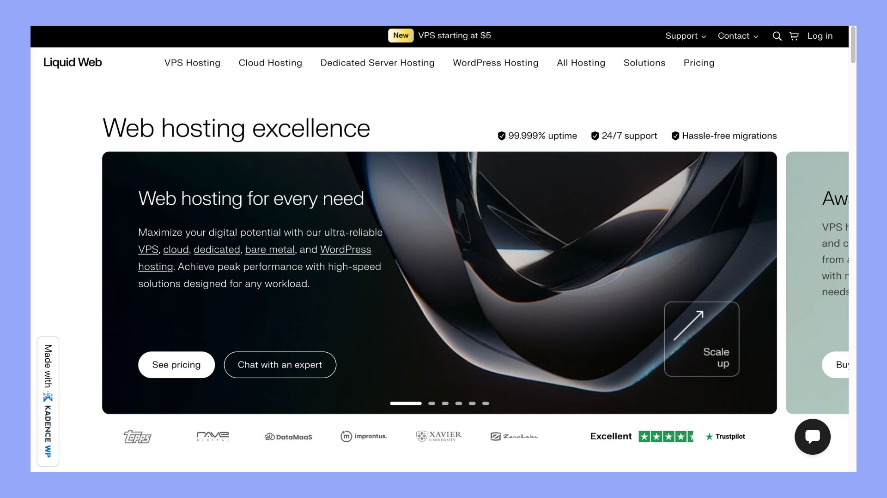
Task: Select the second carousel dot
Action: (432, 403)
